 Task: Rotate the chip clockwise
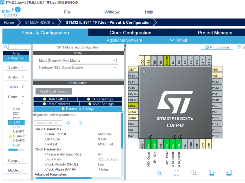[x=211, y=173]
